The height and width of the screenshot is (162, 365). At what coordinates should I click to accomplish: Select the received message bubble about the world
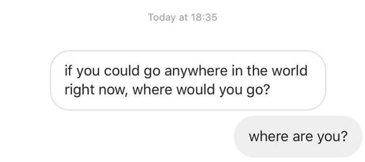click(x=188, y=80)
